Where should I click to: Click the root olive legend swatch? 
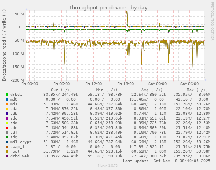pyautogui.click(x=7, y=151)
